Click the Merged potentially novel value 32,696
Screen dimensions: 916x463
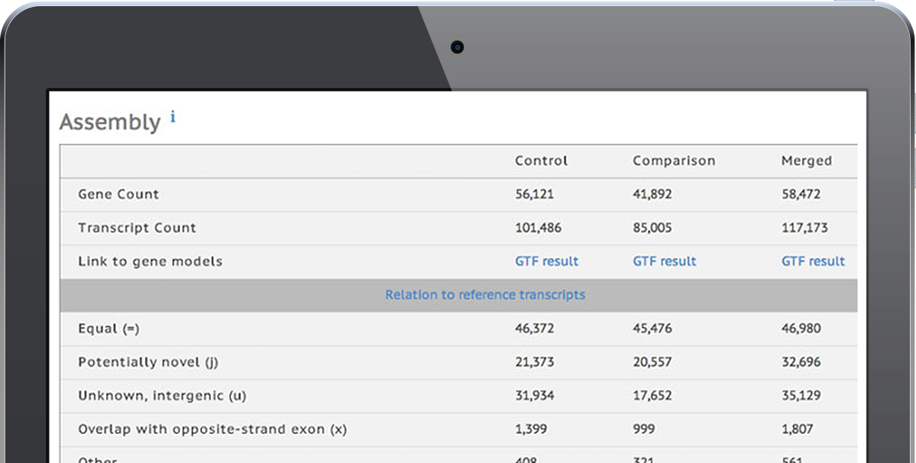tap(801, 362)
